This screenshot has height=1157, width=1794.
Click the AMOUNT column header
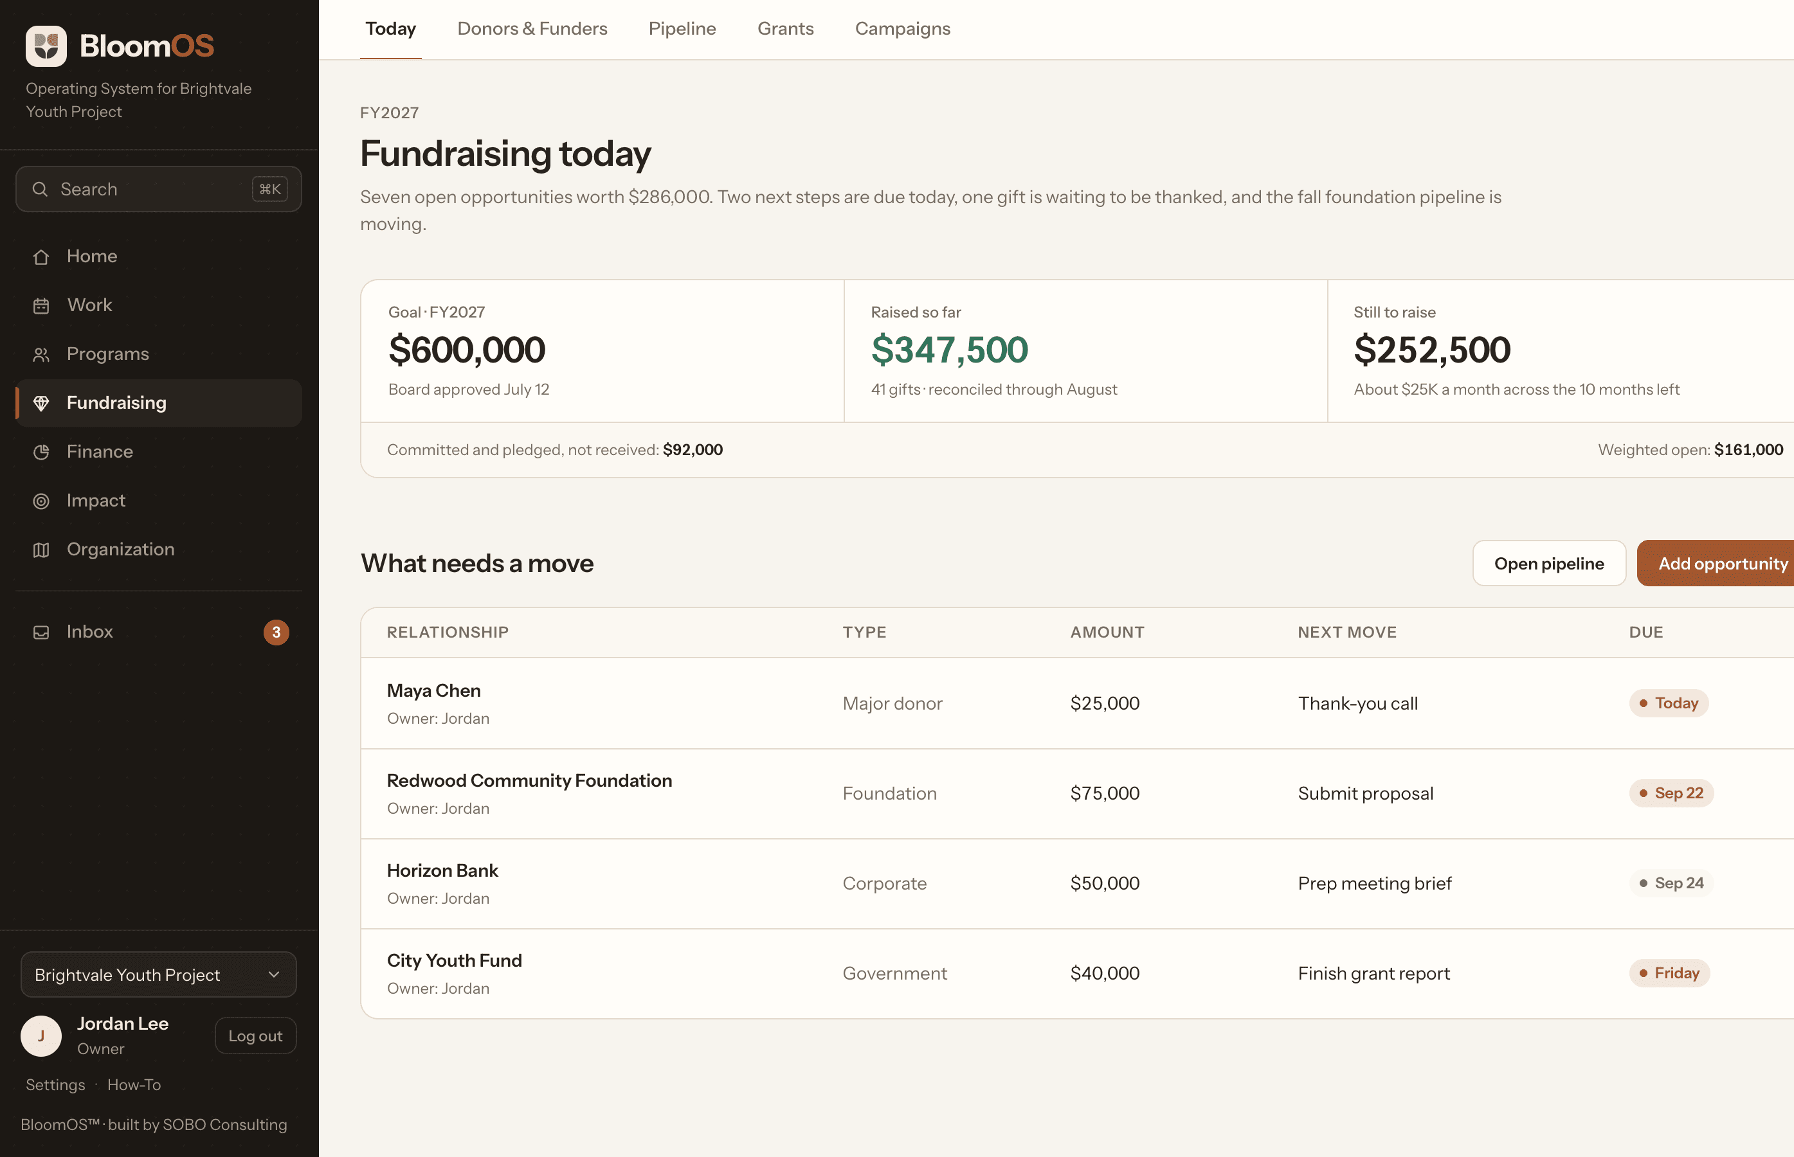tap(1107, 632)
